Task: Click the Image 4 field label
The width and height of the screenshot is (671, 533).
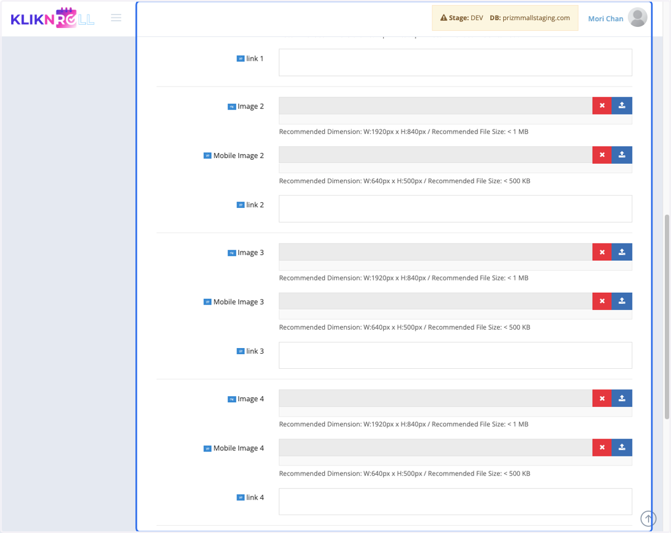Action: tap(251, 399)
